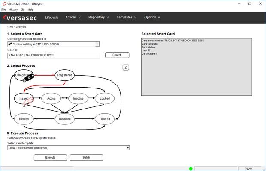Click the Versasec logo
266x171 pixels.
(x=20, y=18)
